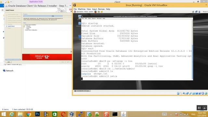Open the guest System menu
Image resolution: width=208 pixels, height=117 pixels.
[x=91, y=12]
